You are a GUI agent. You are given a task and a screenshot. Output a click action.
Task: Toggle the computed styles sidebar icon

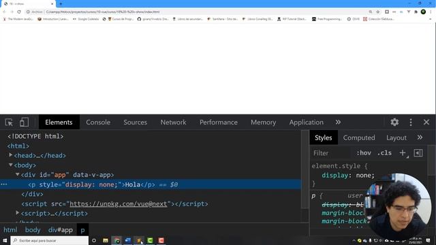click(418, 153)
